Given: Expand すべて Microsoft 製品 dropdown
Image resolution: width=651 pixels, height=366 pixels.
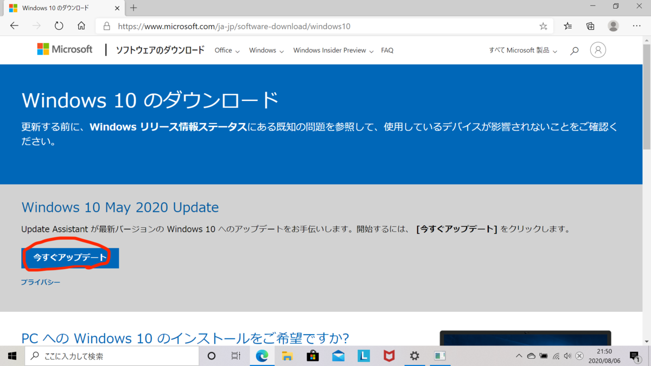Looking at the screenshot, I should coord(523,50).
